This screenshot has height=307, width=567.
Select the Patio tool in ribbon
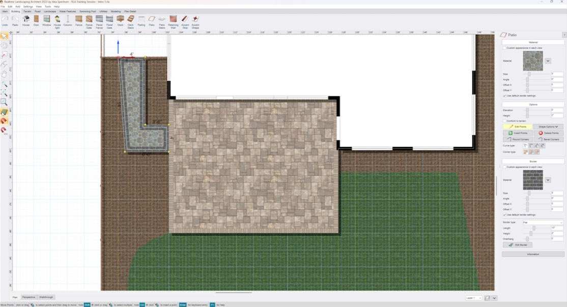(x=152, y=21)
